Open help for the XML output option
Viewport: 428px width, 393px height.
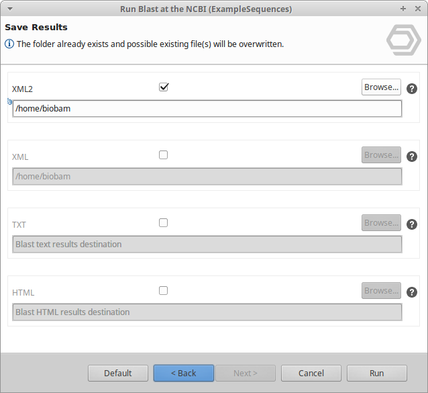click(x=412, y=157)
